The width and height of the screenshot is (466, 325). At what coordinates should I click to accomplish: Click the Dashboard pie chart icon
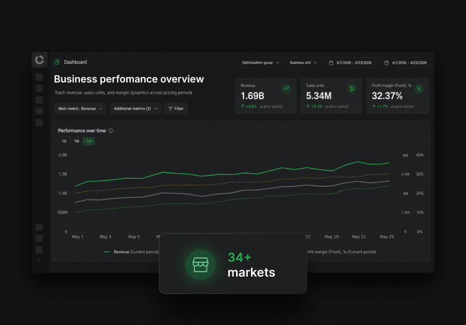(57, 62)
